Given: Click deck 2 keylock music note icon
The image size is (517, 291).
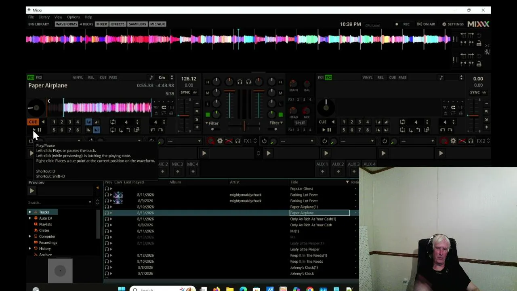Looking at the screenshot, I should [x=441, y=78].
